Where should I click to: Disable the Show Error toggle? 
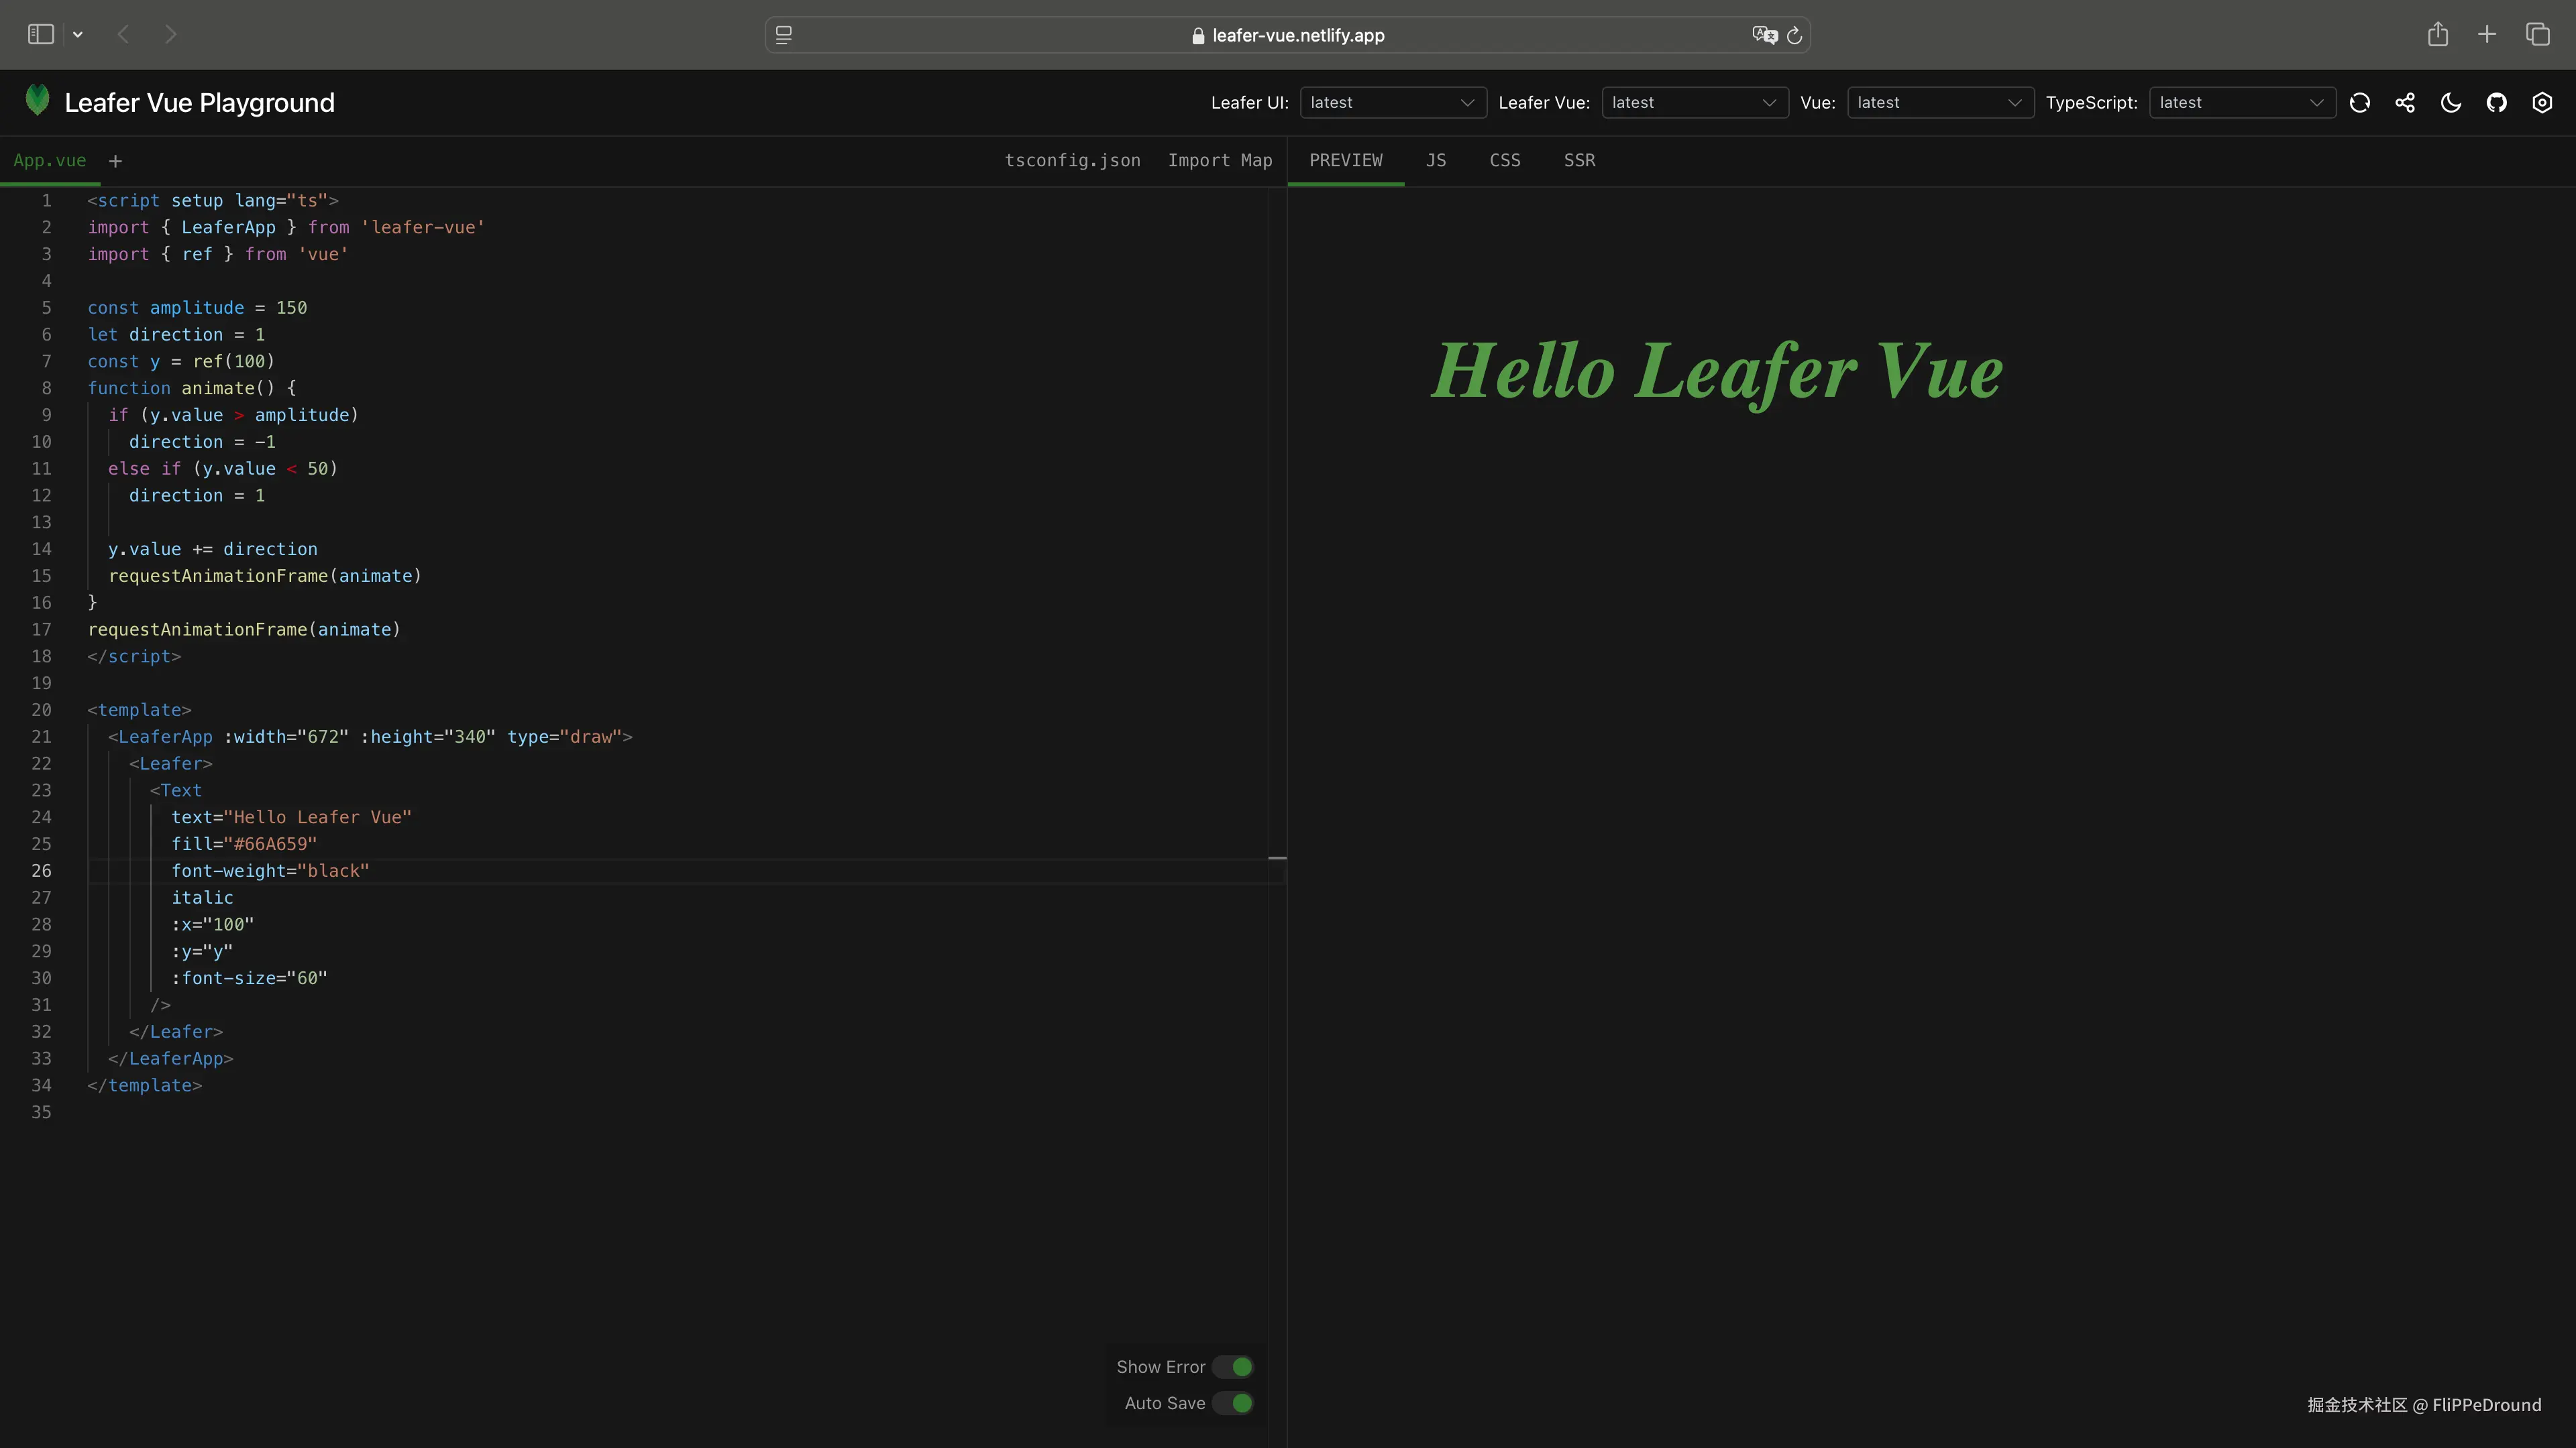pyautogui.click(x=1233, y=1366)
